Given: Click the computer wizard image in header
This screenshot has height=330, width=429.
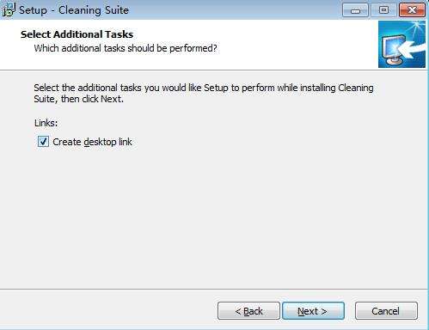Looking at the screenshot, I should click(x=401, y=44).
